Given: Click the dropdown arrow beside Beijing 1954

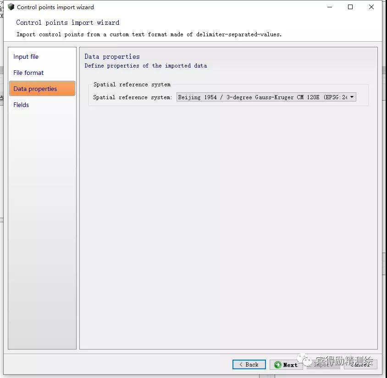Looking at the screenshot, I should click(x=352, y=97).
